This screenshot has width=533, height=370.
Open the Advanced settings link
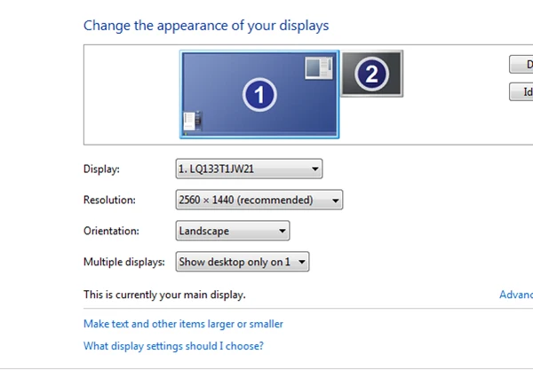517,294
